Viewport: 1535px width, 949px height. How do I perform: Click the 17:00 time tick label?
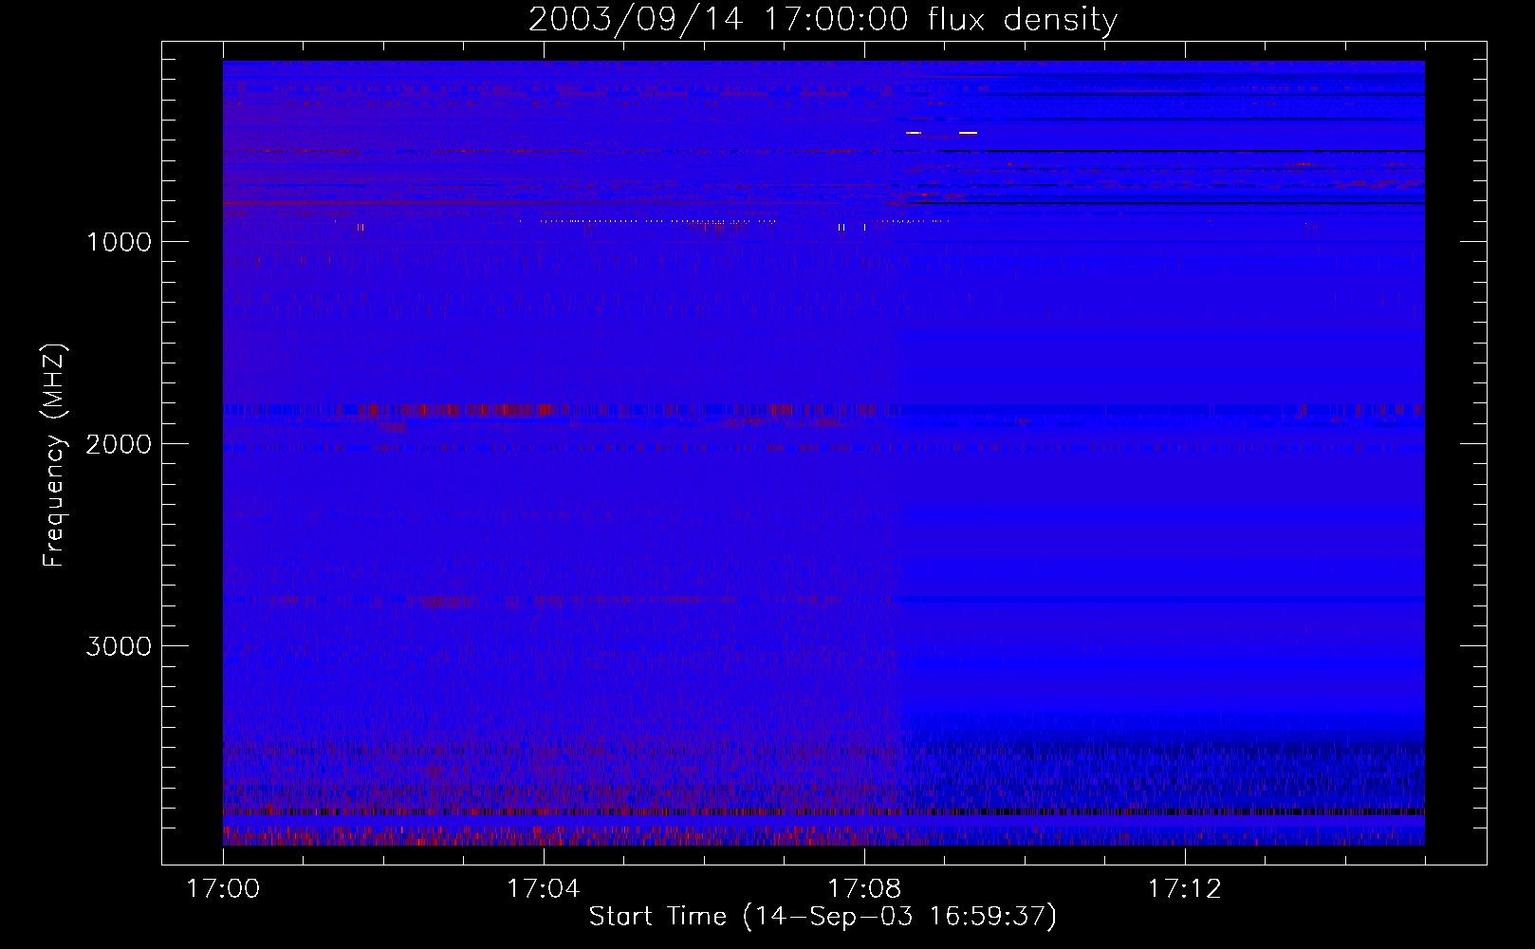tap(223, 889)
